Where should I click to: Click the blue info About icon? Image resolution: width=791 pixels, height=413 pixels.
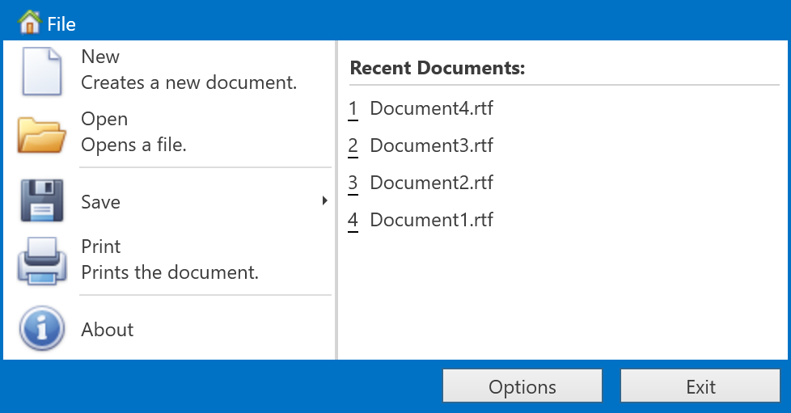pos(41,330)
